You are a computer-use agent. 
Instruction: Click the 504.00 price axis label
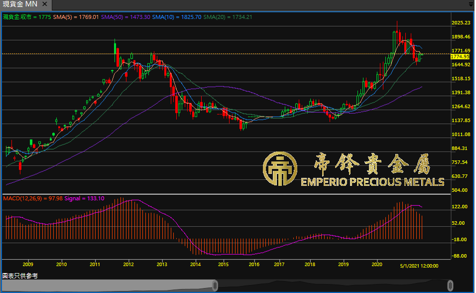460,190
